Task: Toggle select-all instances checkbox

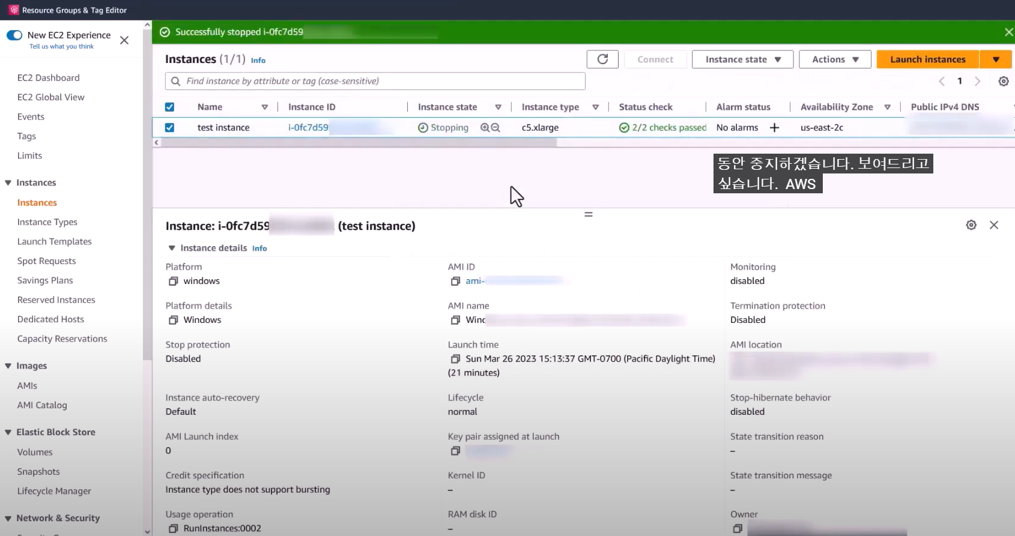Action: click(x=170, y=107)
